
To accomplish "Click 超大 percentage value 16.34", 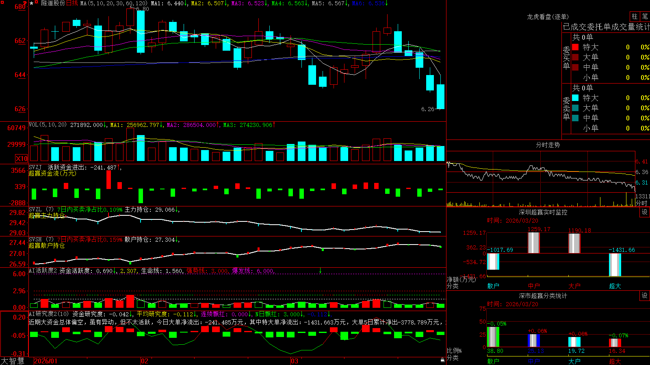I will point(617,351).
